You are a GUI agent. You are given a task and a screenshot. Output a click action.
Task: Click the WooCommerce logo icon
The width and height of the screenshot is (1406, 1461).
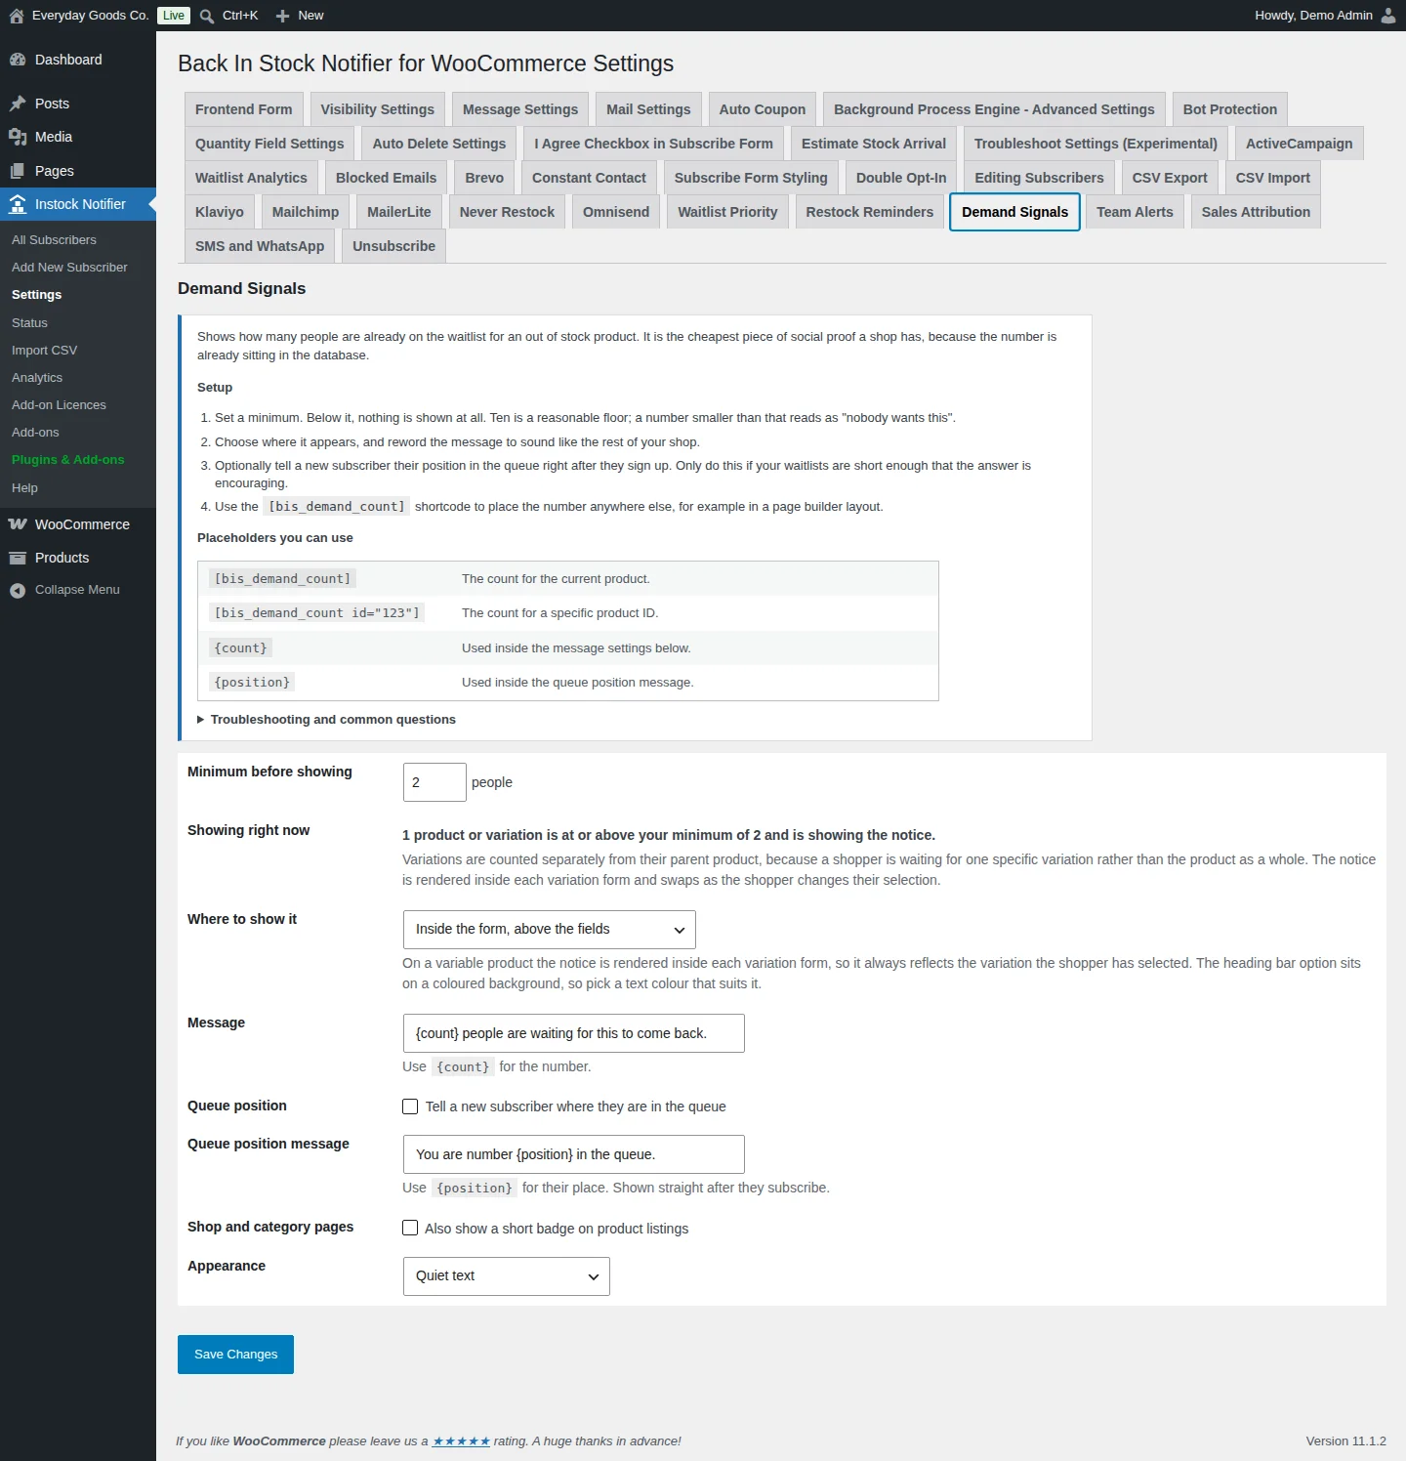18,524
